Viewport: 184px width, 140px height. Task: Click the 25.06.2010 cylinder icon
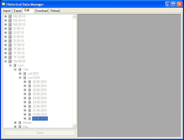29,94
